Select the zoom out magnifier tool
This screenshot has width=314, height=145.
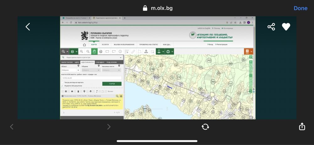pos(88,51)
